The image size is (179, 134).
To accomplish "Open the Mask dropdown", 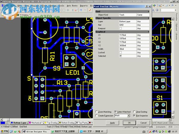I will 129,116.
